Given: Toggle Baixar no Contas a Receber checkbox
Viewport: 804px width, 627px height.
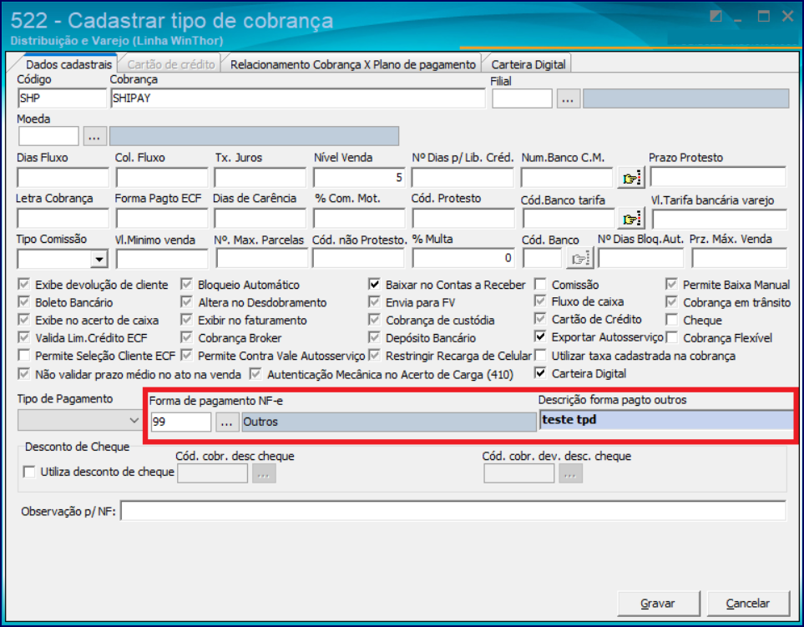Looking at the screenshot, I should (x=375, y=284).
